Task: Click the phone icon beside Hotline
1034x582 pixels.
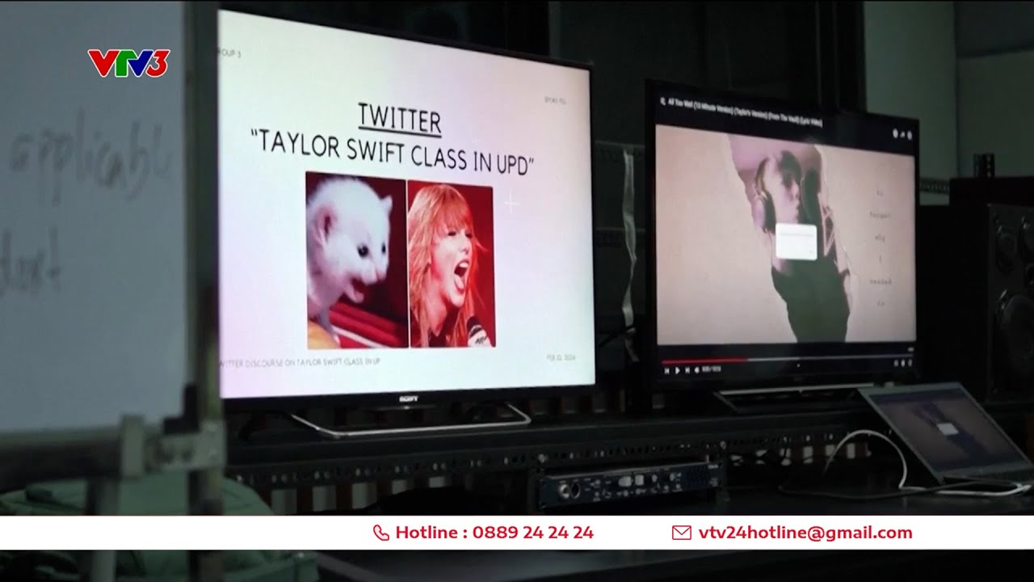Action: click(380, 533)
